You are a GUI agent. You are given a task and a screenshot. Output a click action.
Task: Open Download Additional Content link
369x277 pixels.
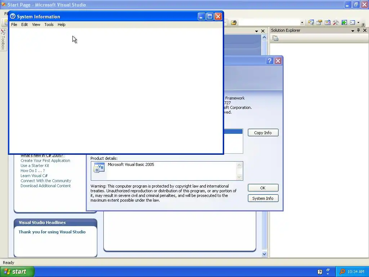pyautogui.click(x=45, y=186)
